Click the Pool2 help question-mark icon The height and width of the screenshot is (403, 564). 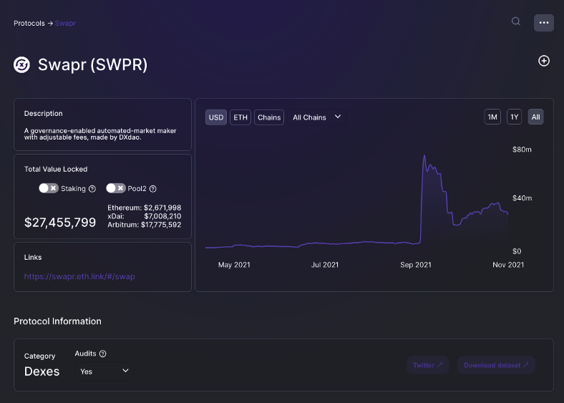[x=153, y=188]
